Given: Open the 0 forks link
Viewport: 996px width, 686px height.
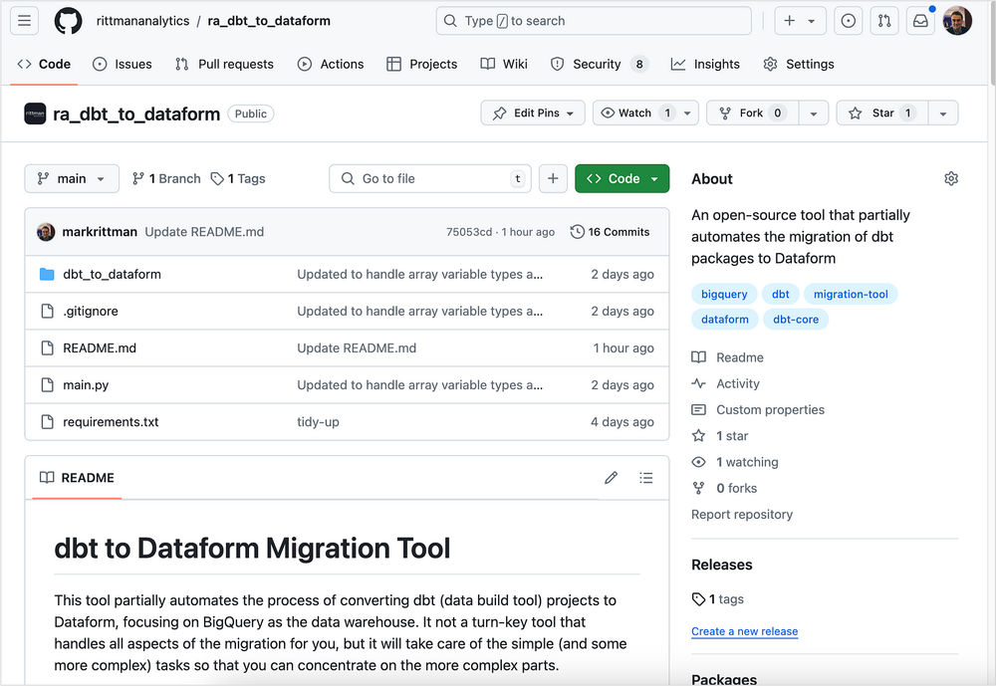Looking at the screenshot, I should (725, 488).
